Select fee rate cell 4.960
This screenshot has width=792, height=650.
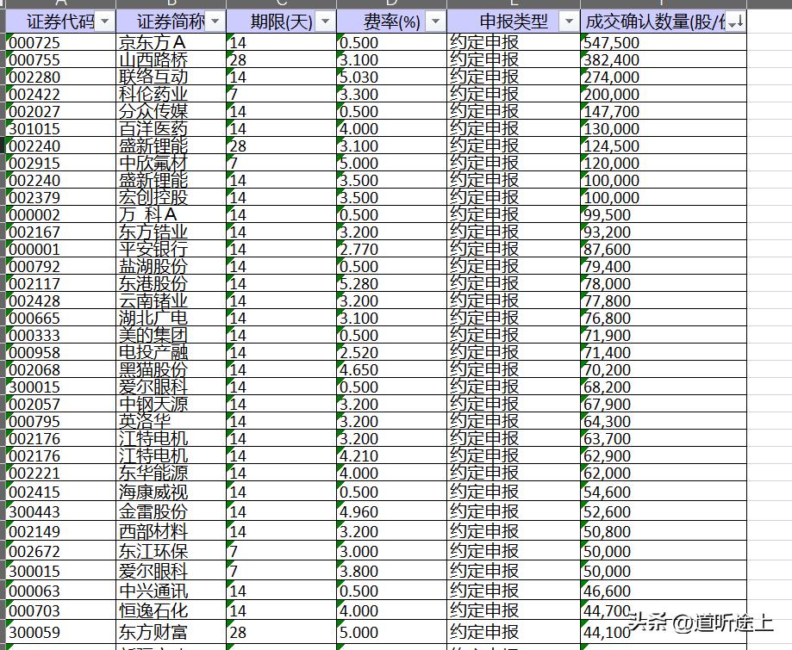[391, 511]
